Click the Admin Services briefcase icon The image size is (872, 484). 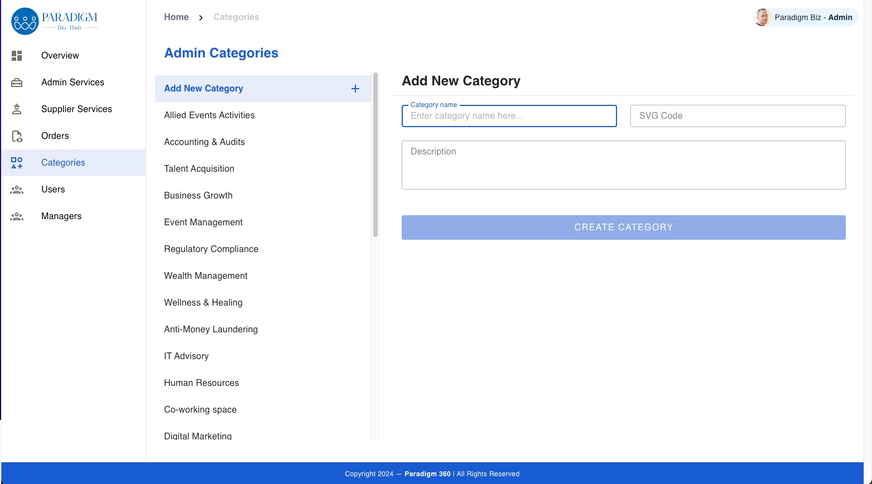click(x=17, y=83)
